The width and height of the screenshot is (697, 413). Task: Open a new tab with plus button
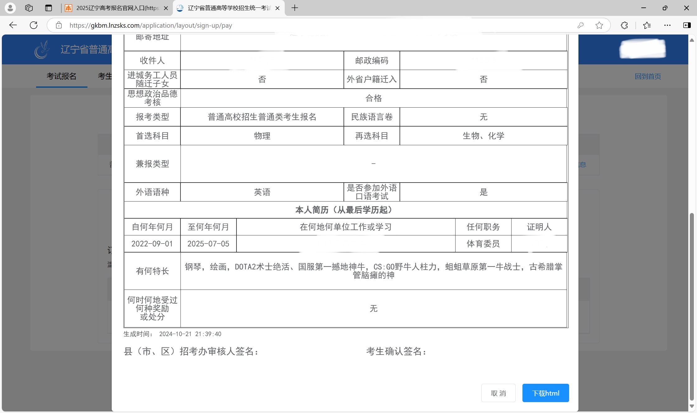click(294, 8)
